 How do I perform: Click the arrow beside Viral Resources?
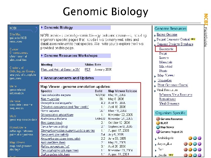pos(155,91)
